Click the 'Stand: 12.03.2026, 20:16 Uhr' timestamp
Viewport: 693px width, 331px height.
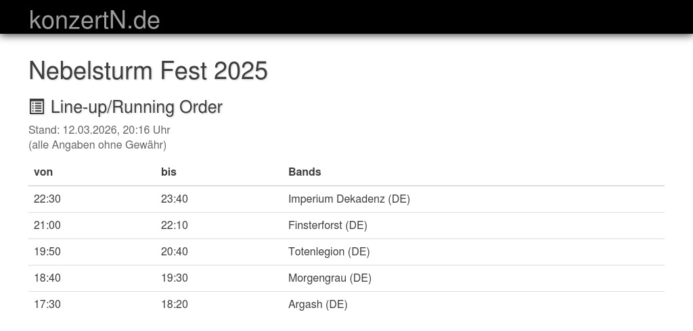tap(99, 130)
